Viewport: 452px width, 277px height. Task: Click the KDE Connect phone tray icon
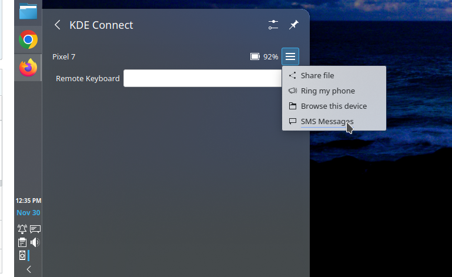(22, 256)
